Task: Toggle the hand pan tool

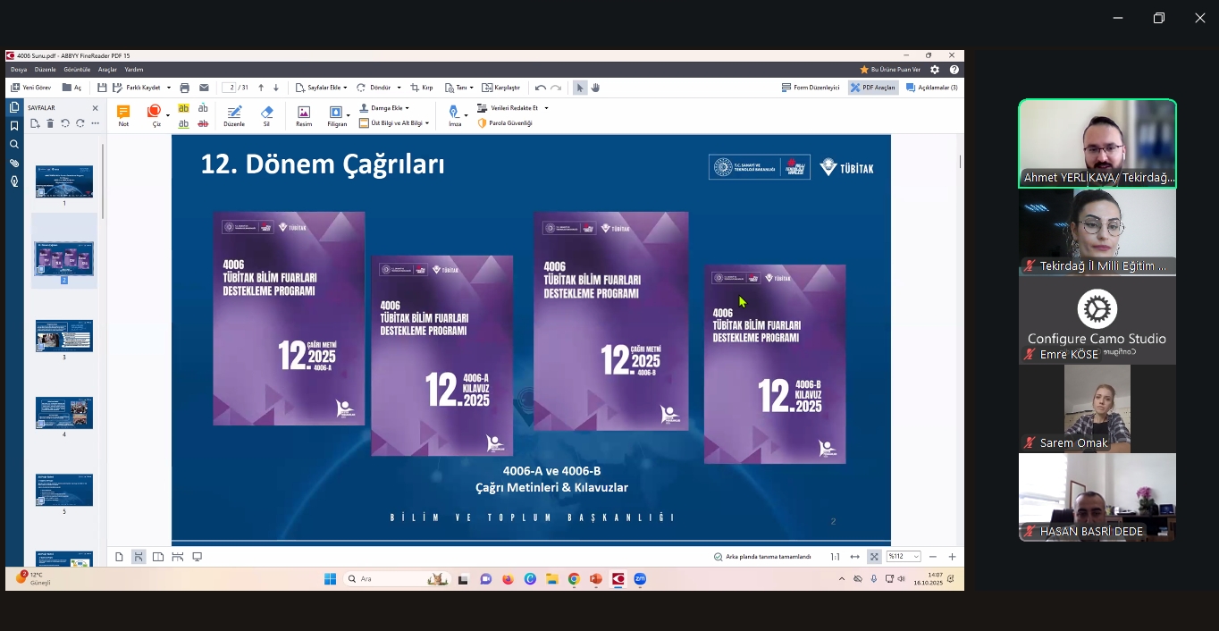Action: coord(595,88)
